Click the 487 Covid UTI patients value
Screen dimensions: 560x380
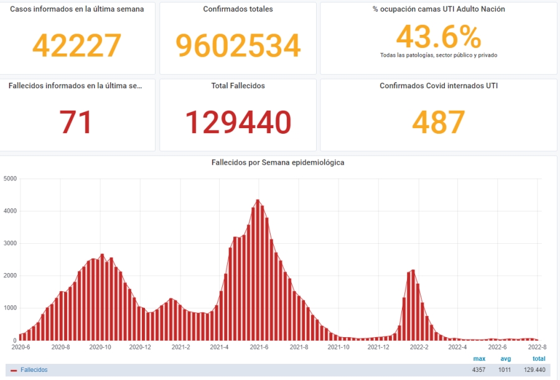439,122
